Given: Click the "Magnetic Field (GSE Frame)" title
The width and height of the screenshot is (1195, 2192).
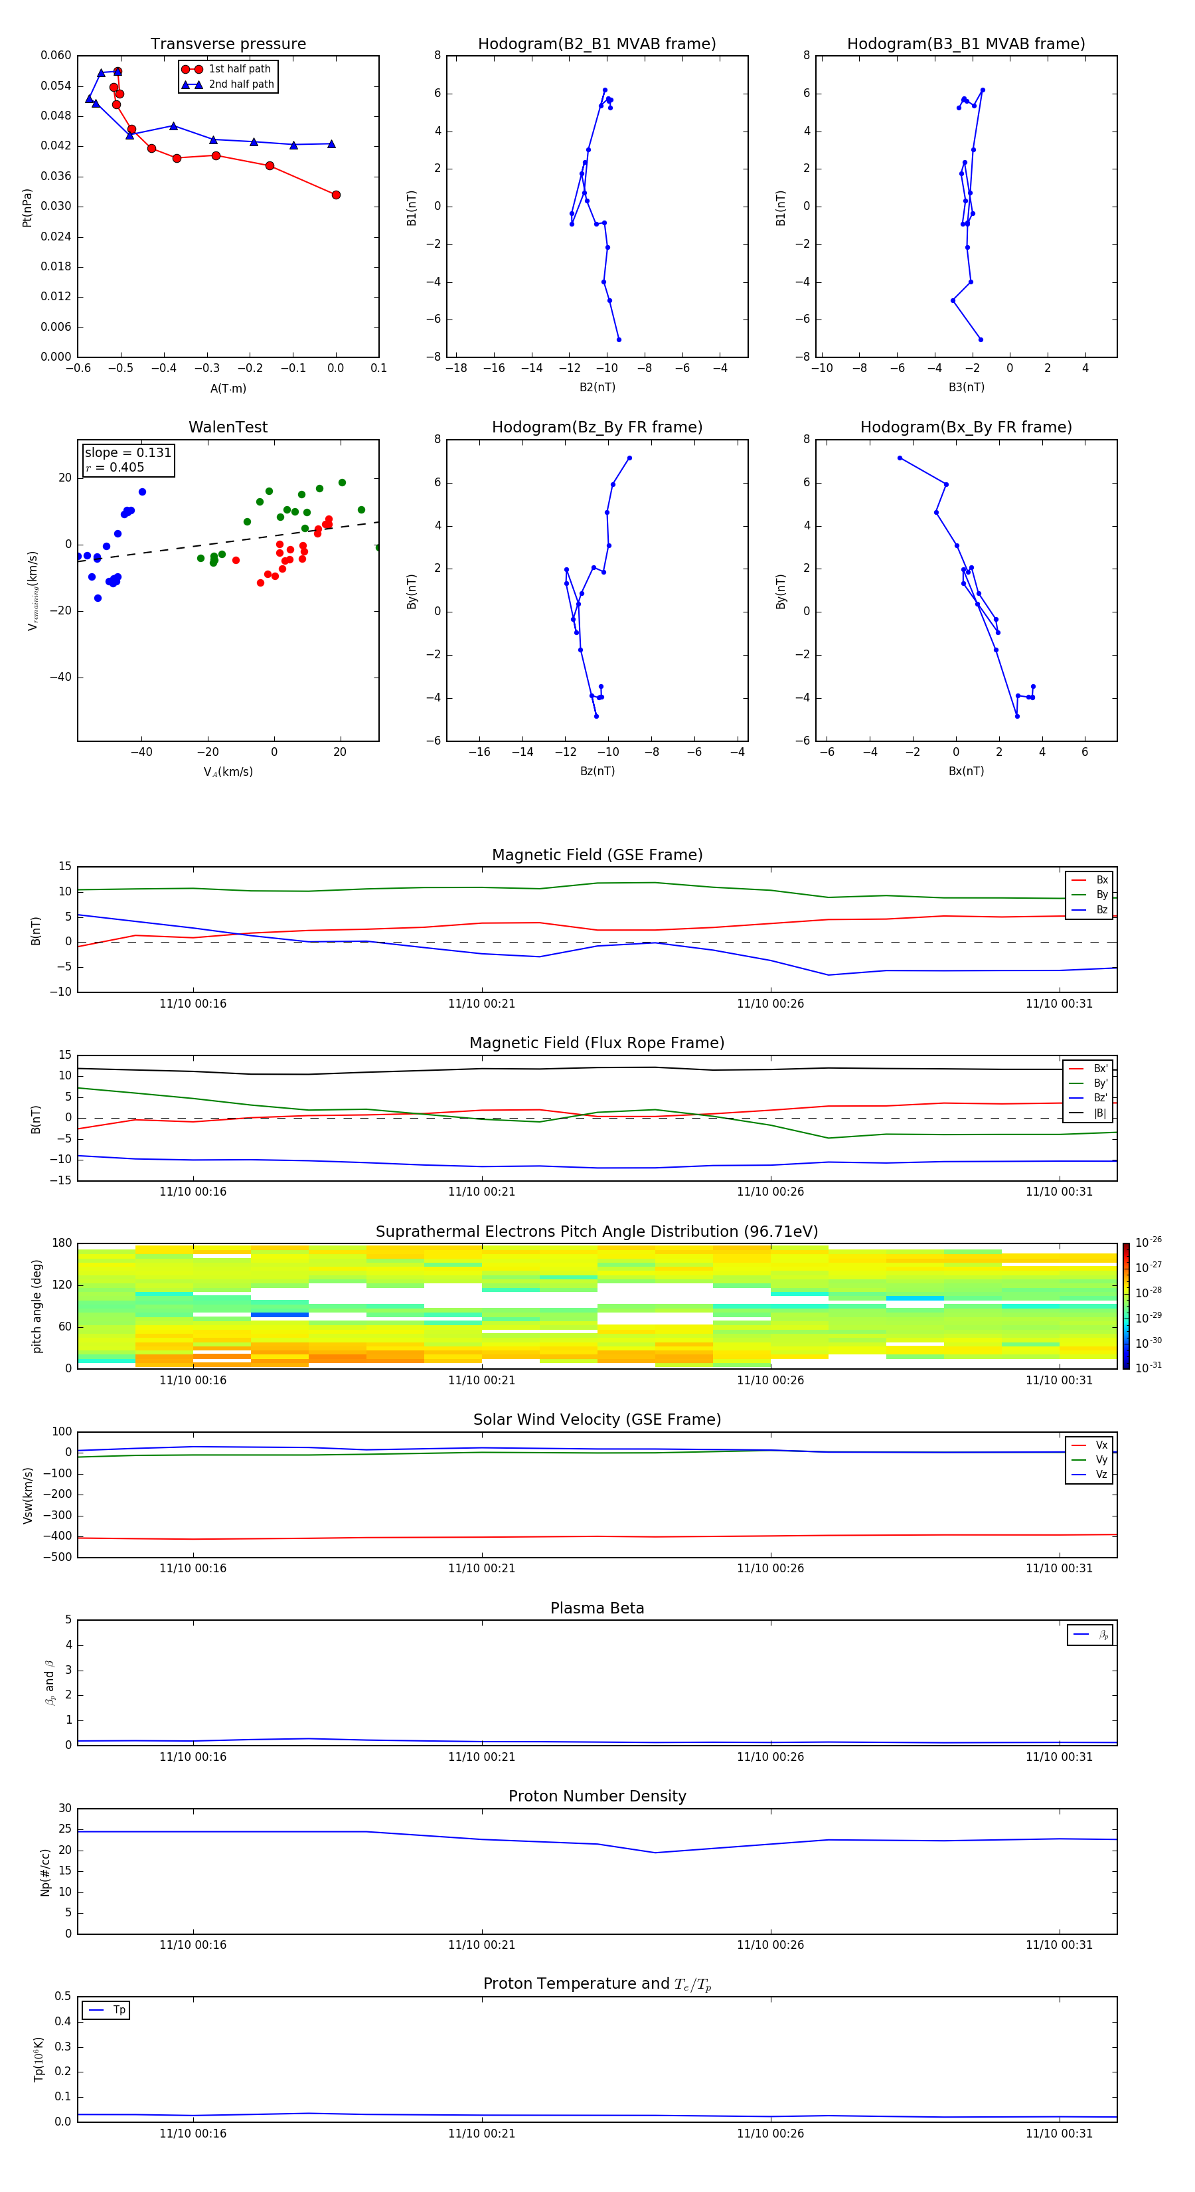Looking at the screenshot, I should coord(597,854).
